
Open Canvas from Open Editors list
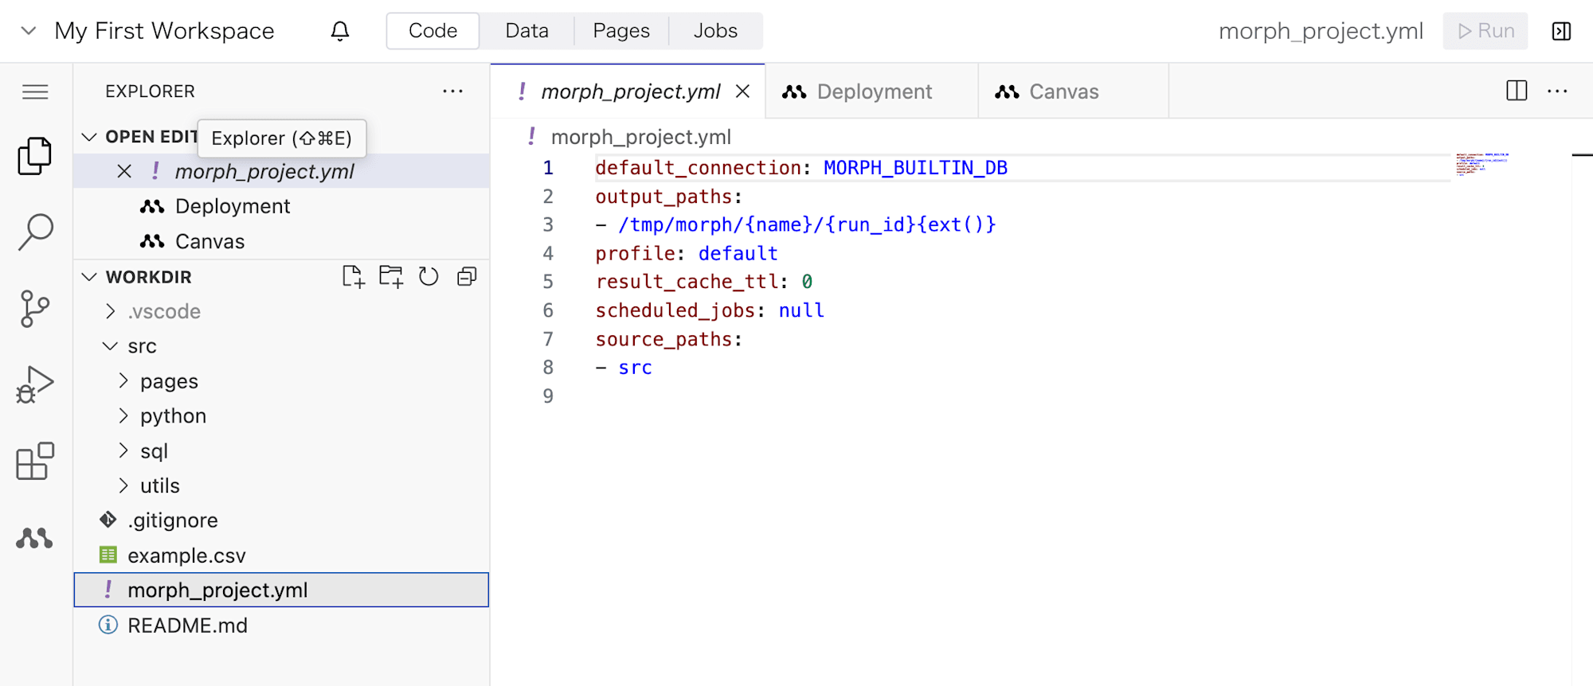(281, 241)
